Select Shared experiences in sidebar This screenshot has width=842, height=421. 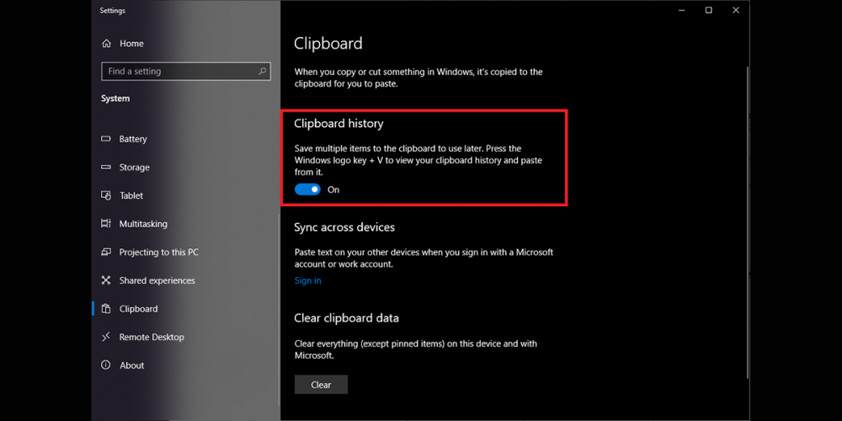(x=157, y=280)
